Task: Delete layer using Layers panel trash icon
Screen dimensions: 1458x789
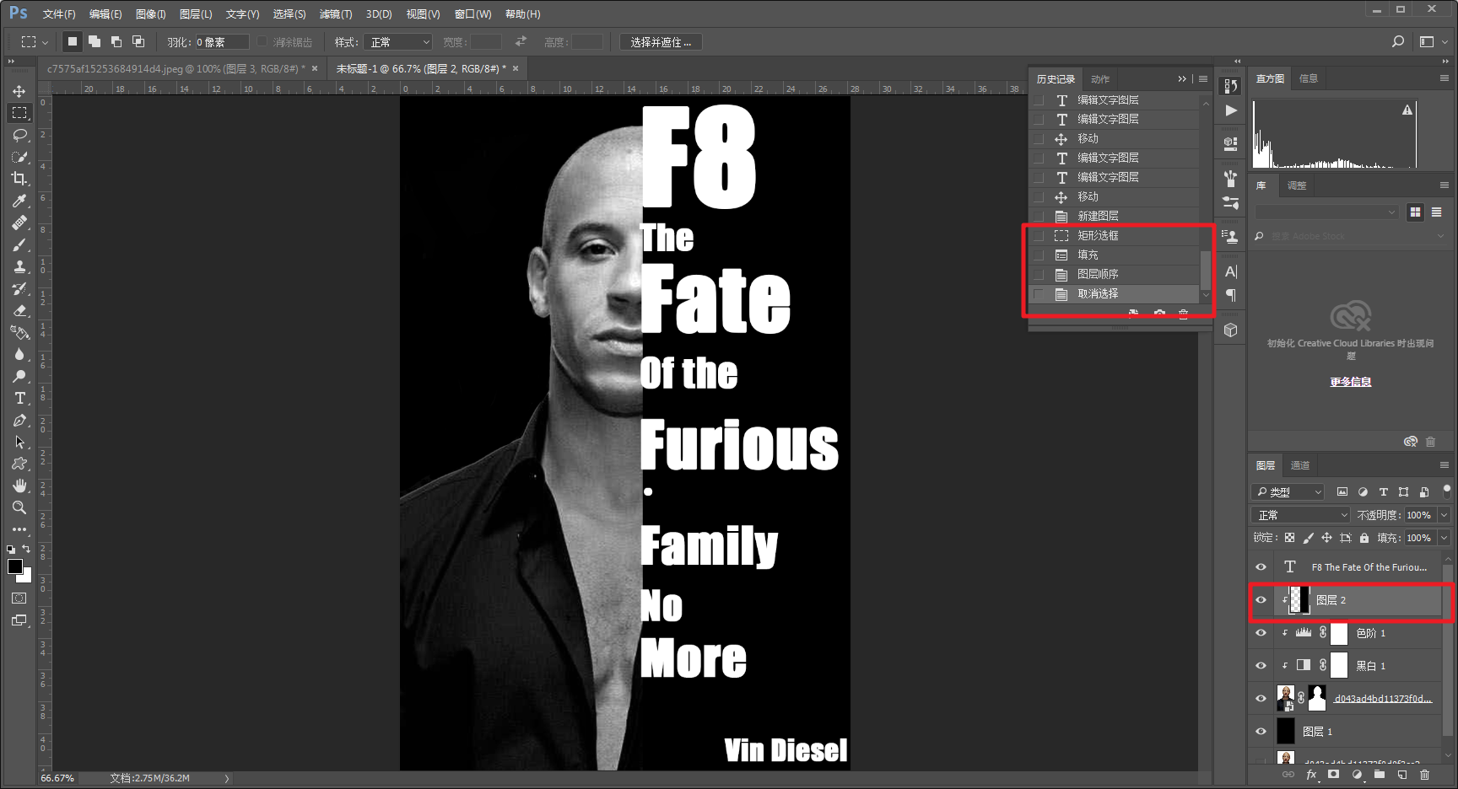Action: point(1425,775)
